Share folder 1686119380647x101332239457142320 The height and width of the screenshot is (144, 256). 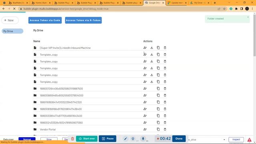pyautogui.click(x=145, y=102)
